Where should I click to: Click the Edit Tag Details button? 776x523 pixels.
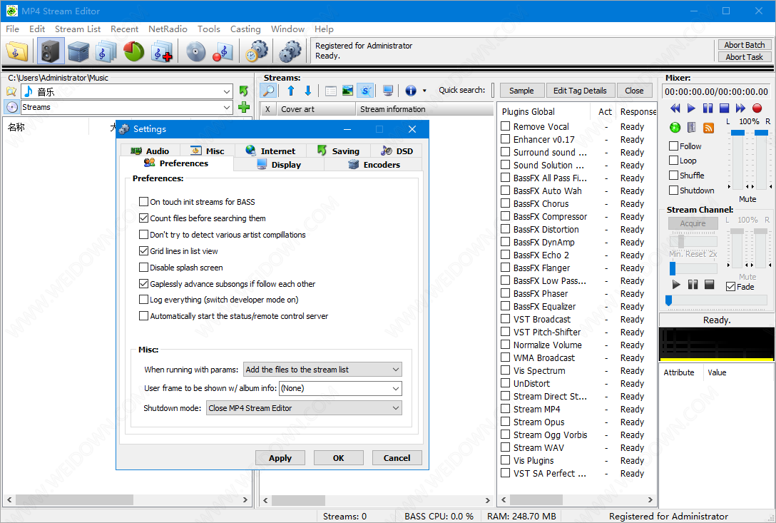tap(580, 91)
